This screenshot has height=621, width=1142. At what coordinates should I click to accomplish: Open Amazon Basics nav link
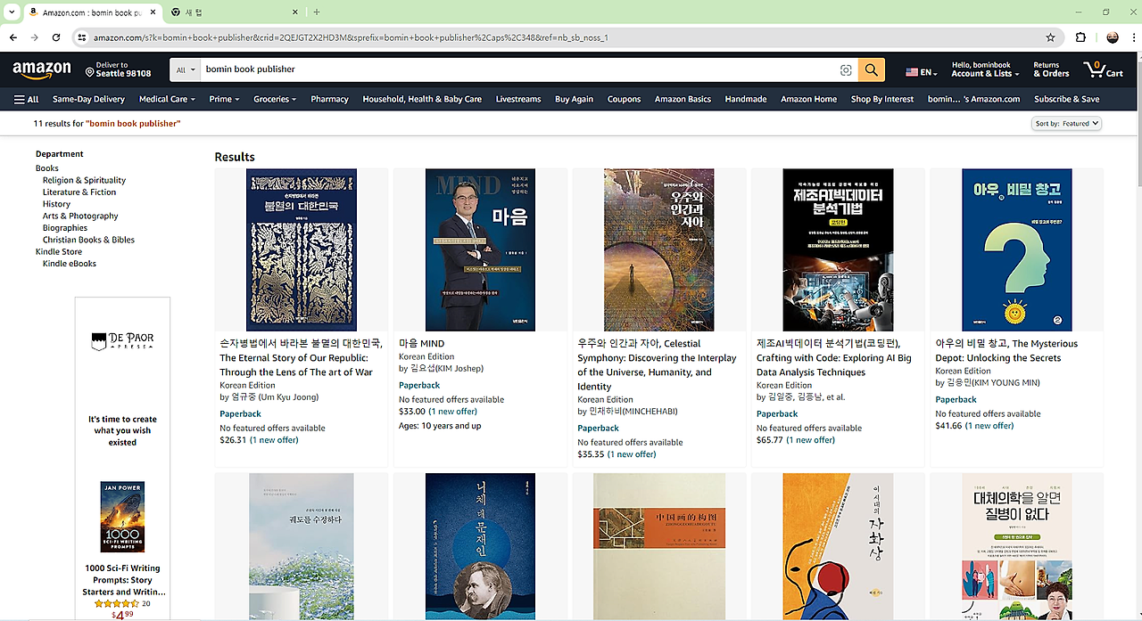pos(683,99)
